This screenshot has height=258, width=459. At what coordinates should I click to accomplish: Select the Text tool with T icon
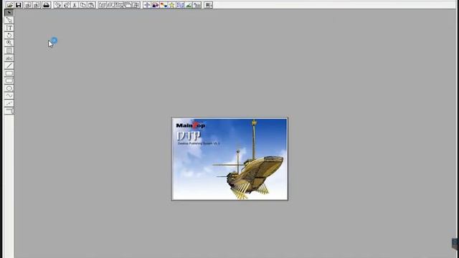(9, 28)
